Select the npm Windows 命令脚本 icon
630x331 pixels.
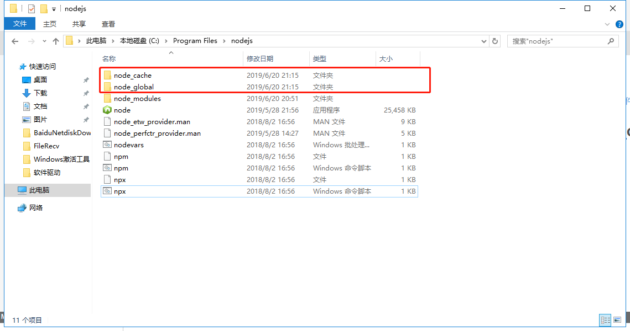point(107,168)
